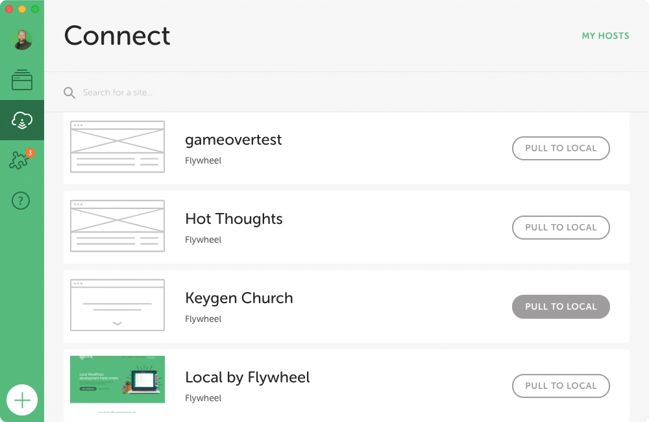Click the Hot Thoughts site thumbnail
The height and width of the screenshot is (422, 649).
117,226
